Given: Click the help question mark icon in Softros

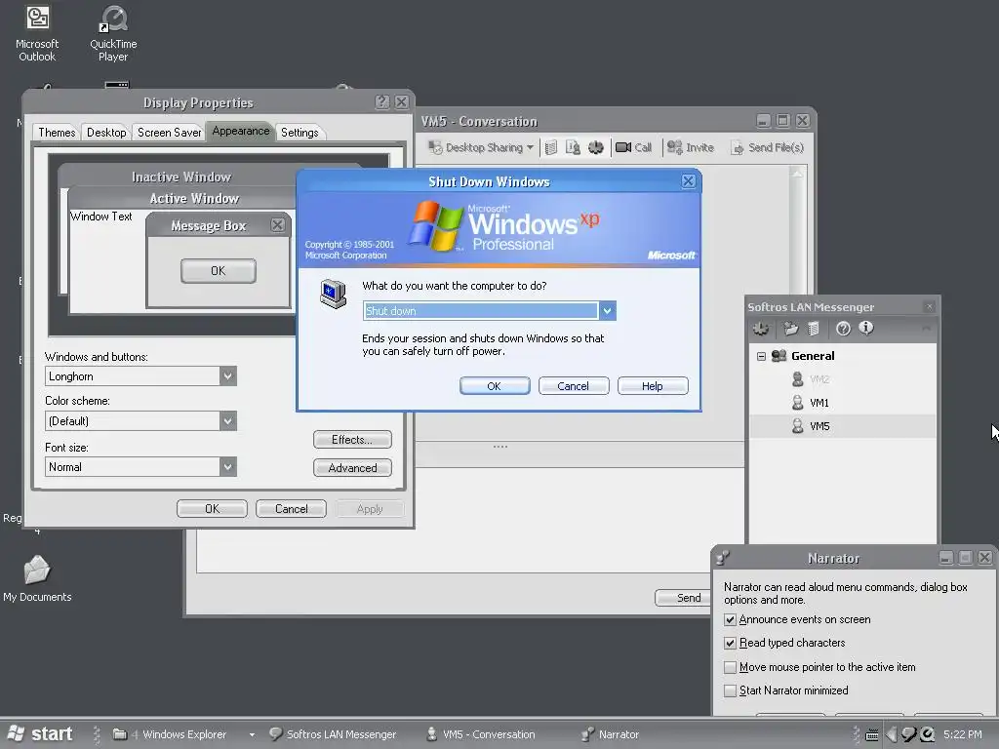Looking at the screenshot, I should click(x=843, y=329).
